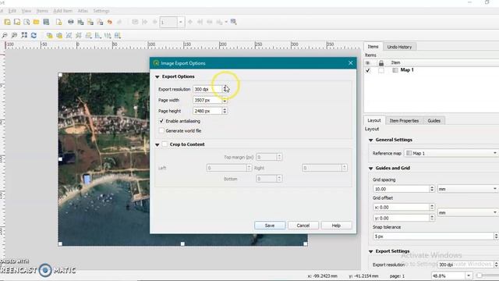Collapse the General Settings section

click(371, 140)
